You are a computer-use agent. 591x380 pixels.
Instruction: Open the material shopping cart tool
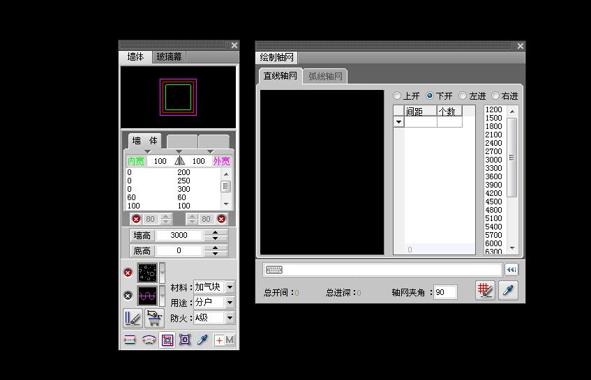(154, 318)
